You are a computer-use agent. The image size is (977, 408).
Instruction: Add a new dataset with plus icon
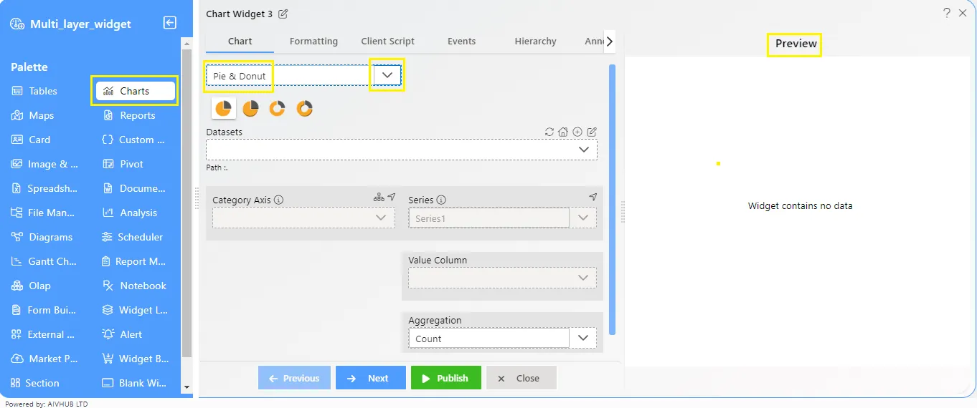(x=577, y=132)
